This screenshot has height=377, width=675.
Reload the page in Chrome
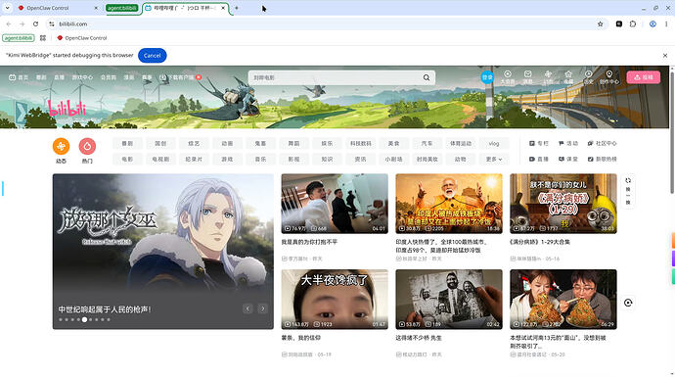[36, 24]
